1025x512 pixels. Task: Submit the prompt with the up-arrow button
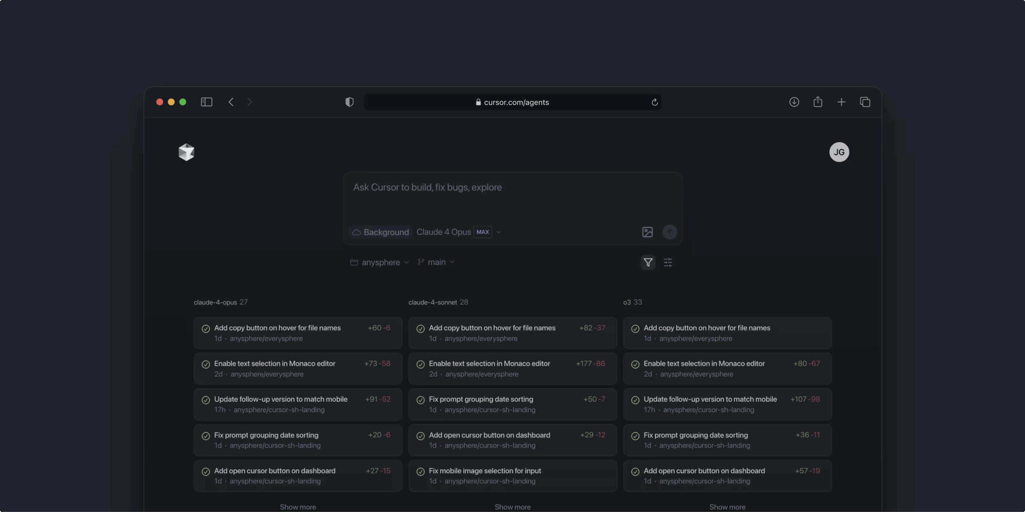669,232
